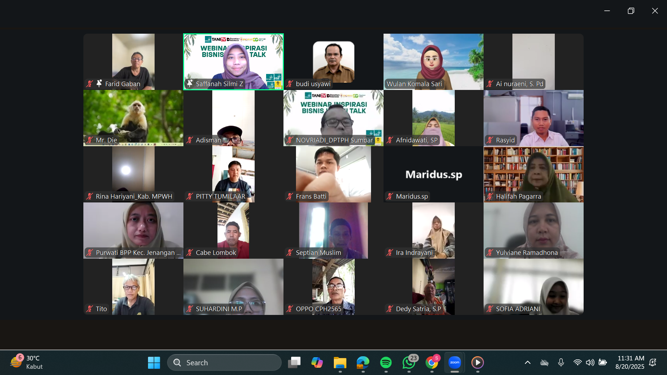The image size is (667, 375).
Task: Click the Zoom icon in taskbar
Action: (x=454, y=362)
